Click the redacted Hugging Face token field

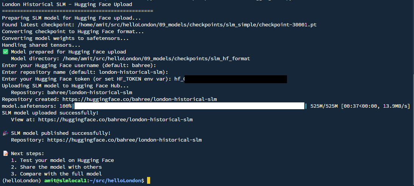[236, 79]
